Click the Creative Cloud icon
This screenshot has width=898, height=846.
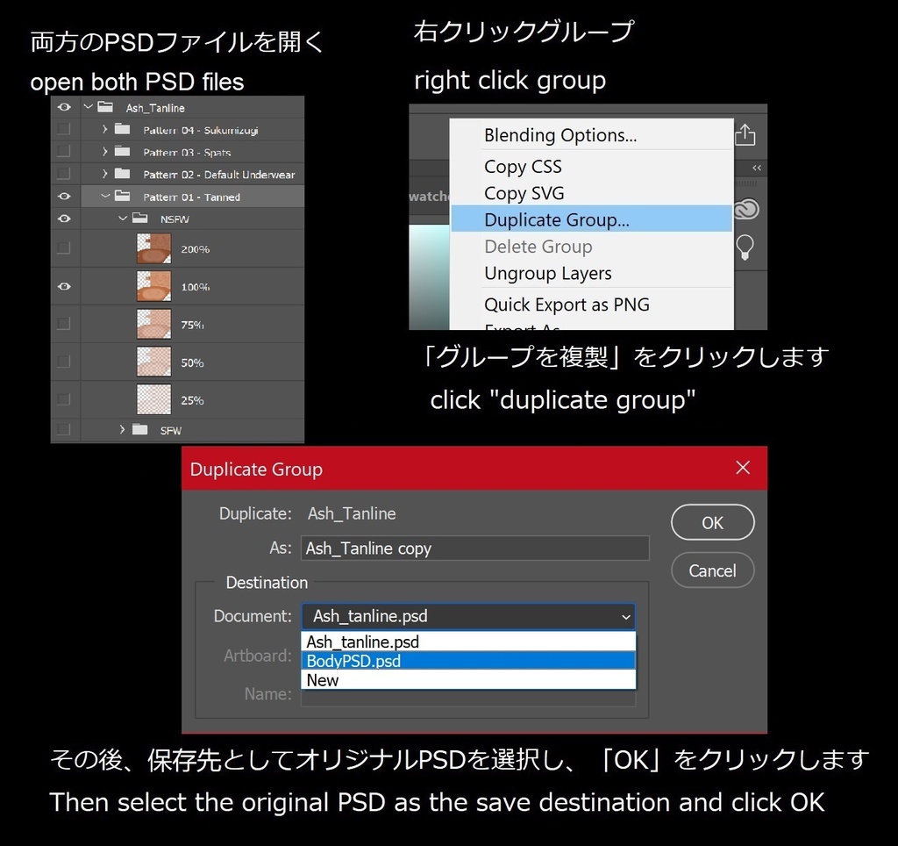pos(745,209)
